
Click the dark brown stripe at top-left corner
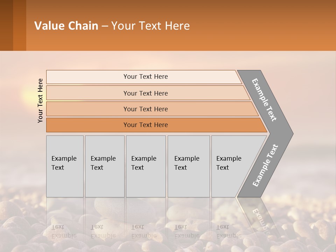[6, 25]
